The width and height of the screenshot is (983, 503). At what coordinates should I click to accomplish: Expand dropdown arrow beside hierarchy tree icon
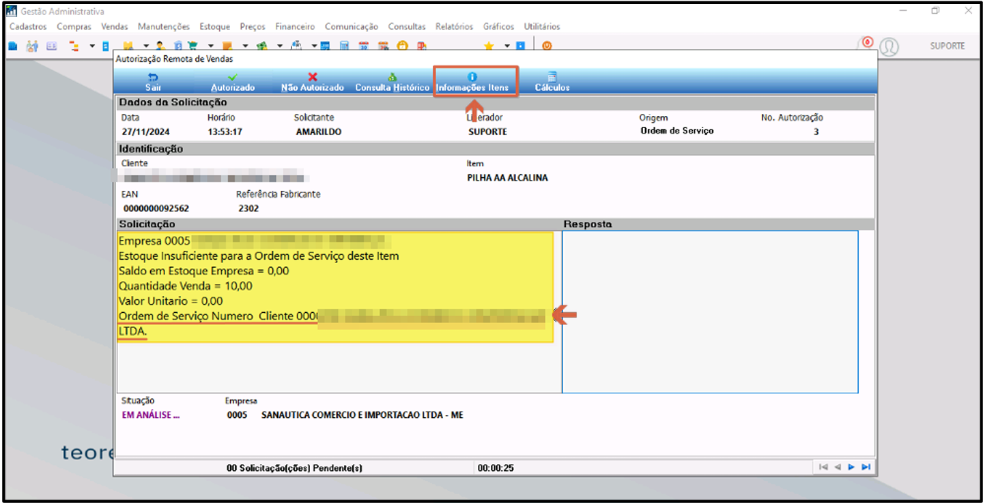pyautogui.click(x=92, y=46)
